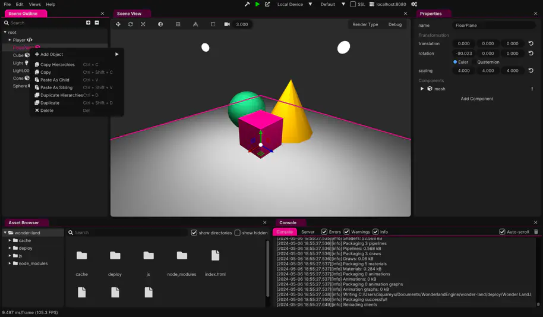The height and width of the screenshot is (317, 543).
Task: Enable the SSL checkbox
Action: (x=353, y=4)
